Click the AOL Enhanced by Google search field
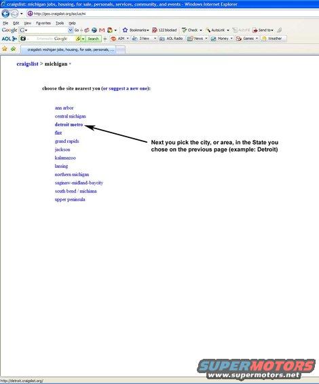319x384 pixels. pyautogui.click(x=52, y=39)
